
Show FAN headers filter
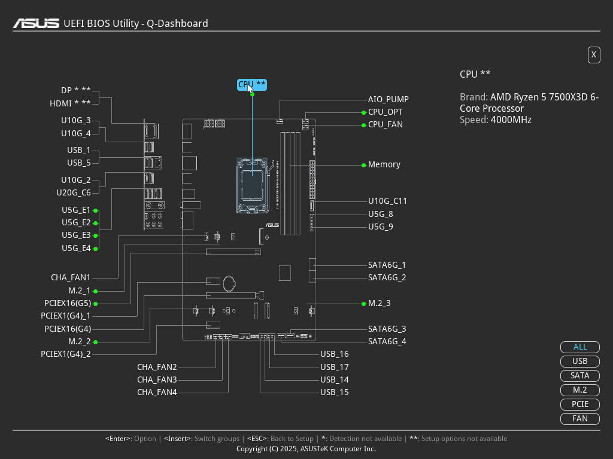point(579,419)
